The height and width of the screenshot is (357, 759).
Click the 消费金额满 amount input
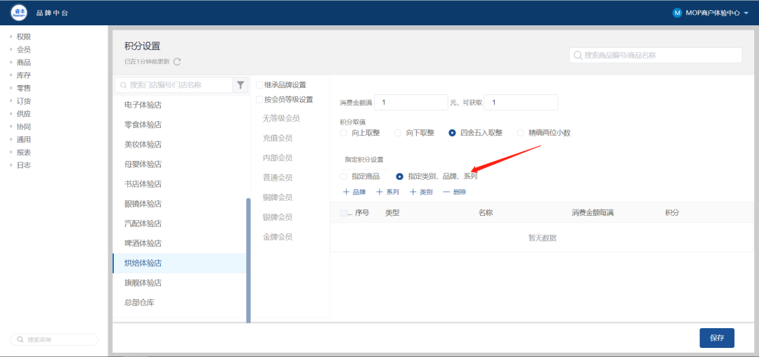tap(411, 102)
